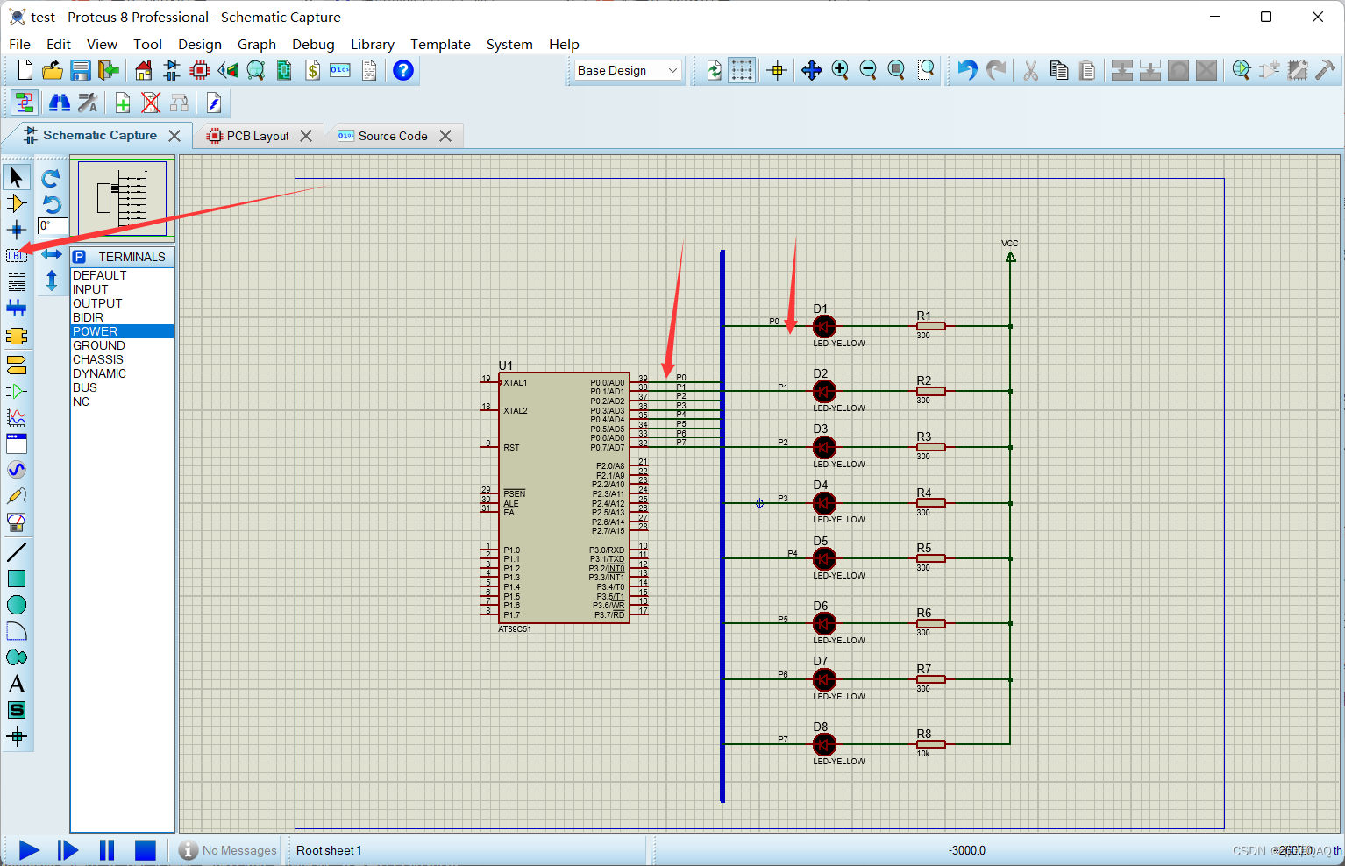Screen dimensions: 1345x866
Task: Select the 2D Graphics Line tool
Action: pyautogui.click(x=16, y=552)
